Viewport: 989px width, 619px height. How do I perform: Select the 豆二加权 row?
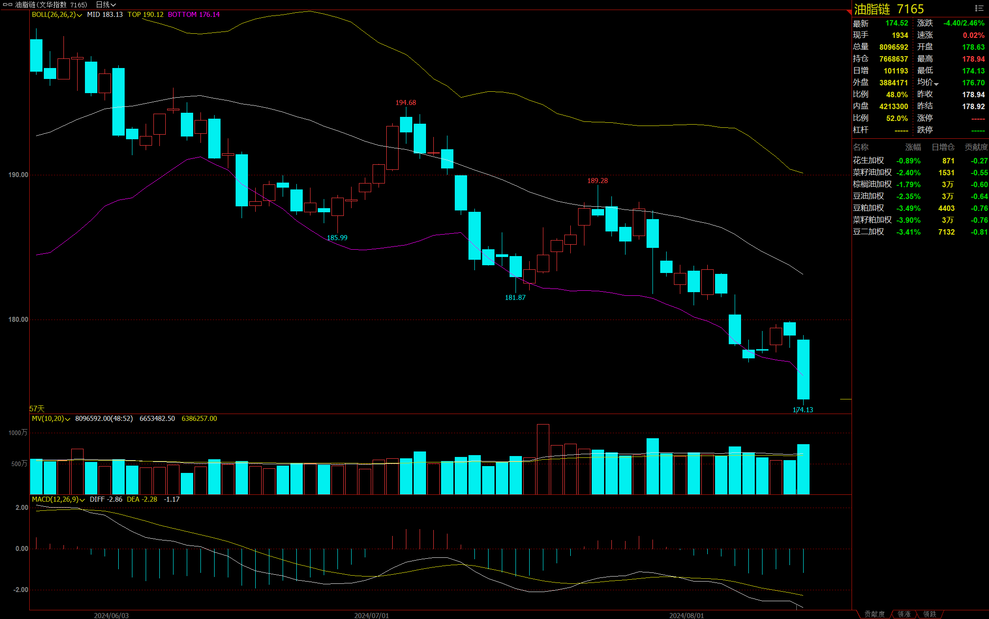920,232
